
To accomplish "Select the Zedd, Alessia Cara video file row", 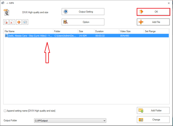I will click(x=29, y=36).
